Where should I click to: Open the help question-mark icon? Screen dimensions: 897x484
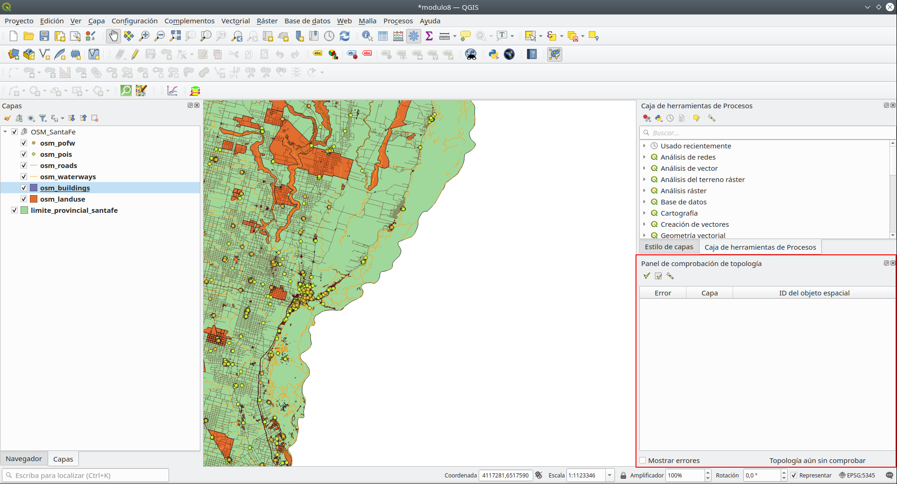(532, 54)
